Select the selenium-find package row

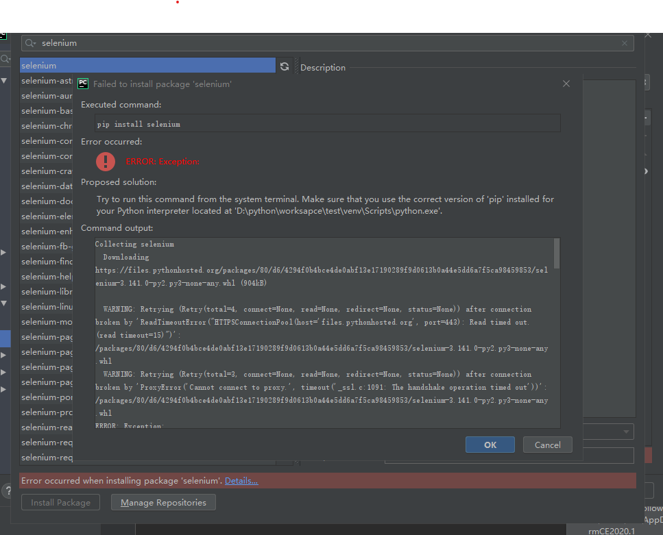pyautogui.click(x=47, y=262)
